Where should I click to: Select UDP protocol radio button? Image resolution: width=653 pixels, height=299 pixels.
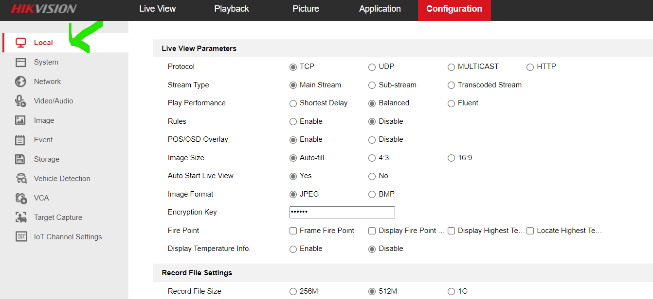point(372,67)
